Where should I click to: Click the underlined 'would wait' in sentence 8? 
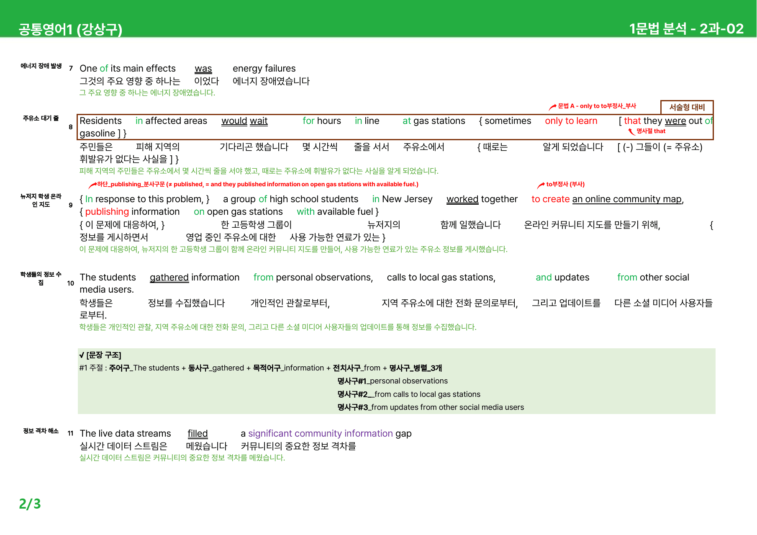244,121
